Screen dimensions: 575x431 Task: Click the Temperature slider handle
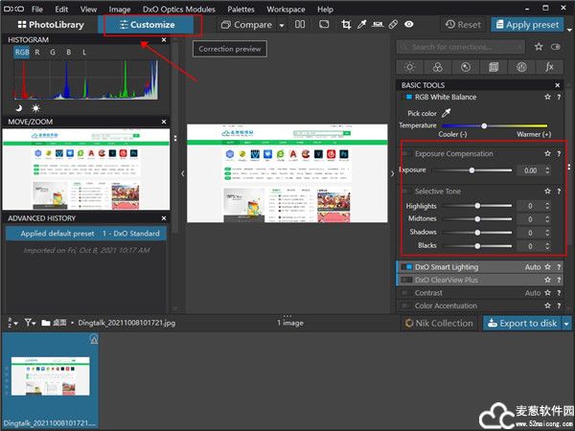(x=484, y=125)
